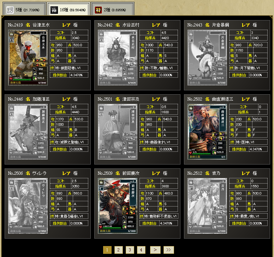The height and width of the screenshot is (257, 274).
Task: Click the green book icon on 谷津主水 card
Action: coord(35,78)
